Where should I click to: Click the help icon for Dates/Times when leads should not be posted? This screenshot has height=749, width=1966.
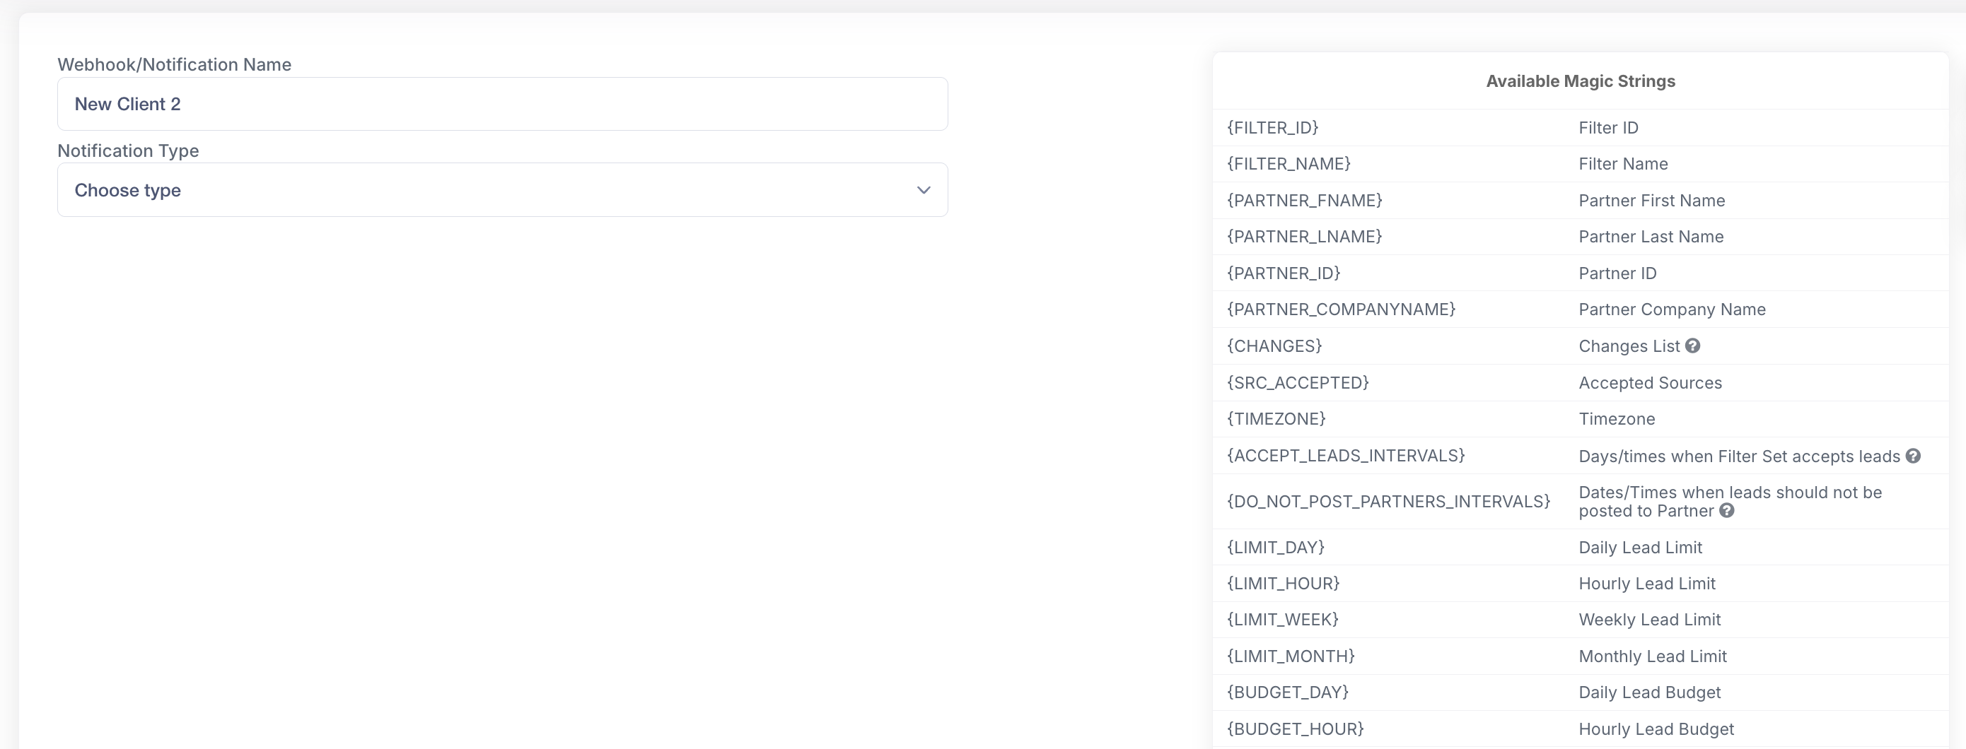[x=1726, y=511]
